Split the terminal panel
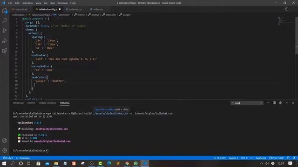The image size is (298, 167). click(x=274, y=103)
